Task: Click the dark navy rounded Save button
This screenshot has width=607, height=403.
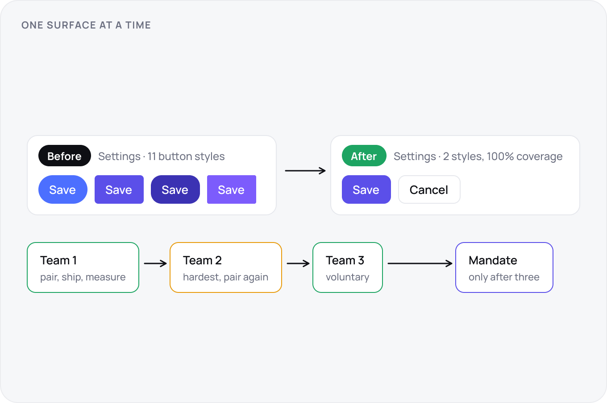Action: 175,189
